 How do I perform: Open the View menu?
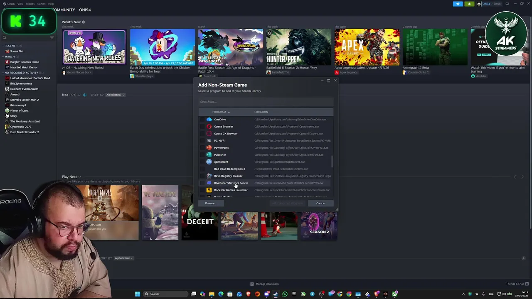[x=20, y=4]
